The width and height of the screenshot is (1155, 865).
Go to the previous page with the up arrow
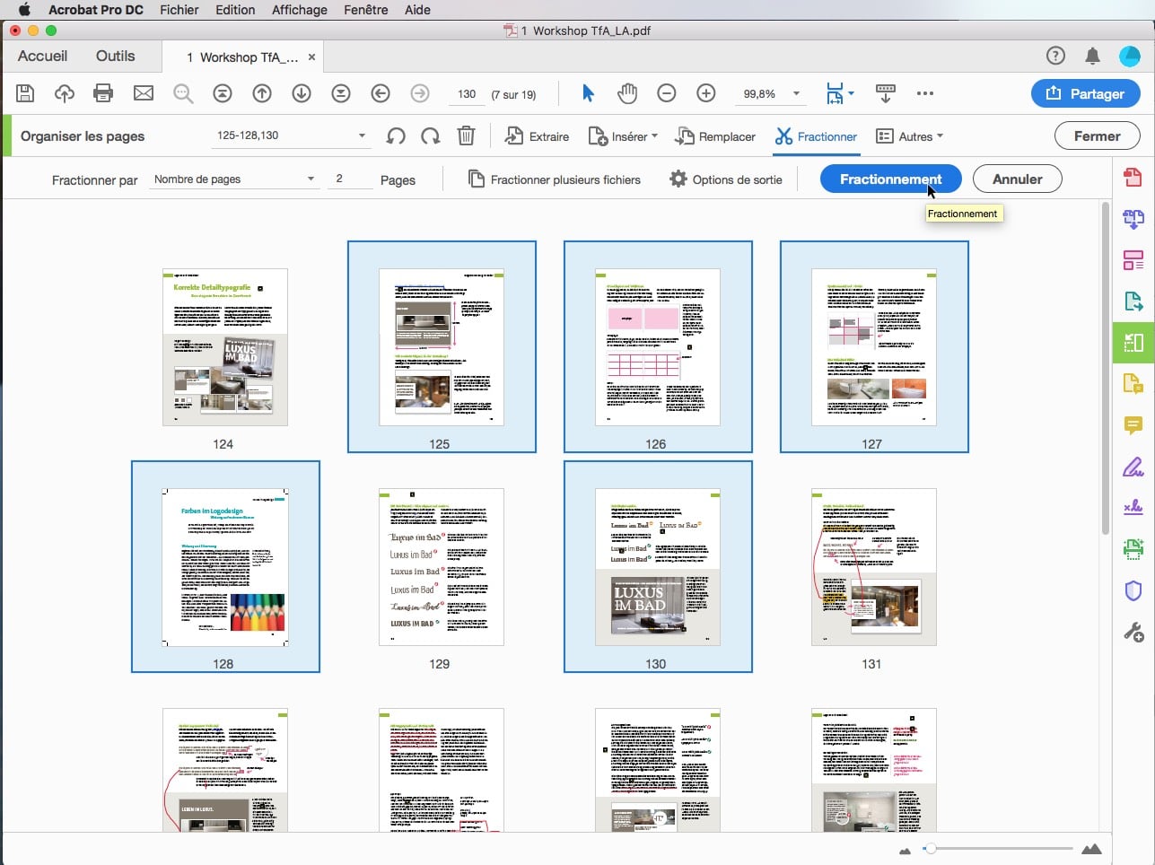pyautogui.click(x=262, y=93)
